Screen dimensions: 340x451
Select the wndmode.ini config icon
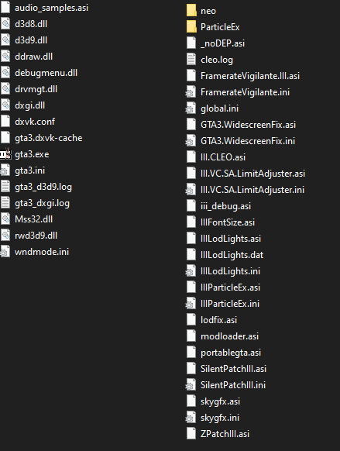pyautogui.click(x=5, y=252)
